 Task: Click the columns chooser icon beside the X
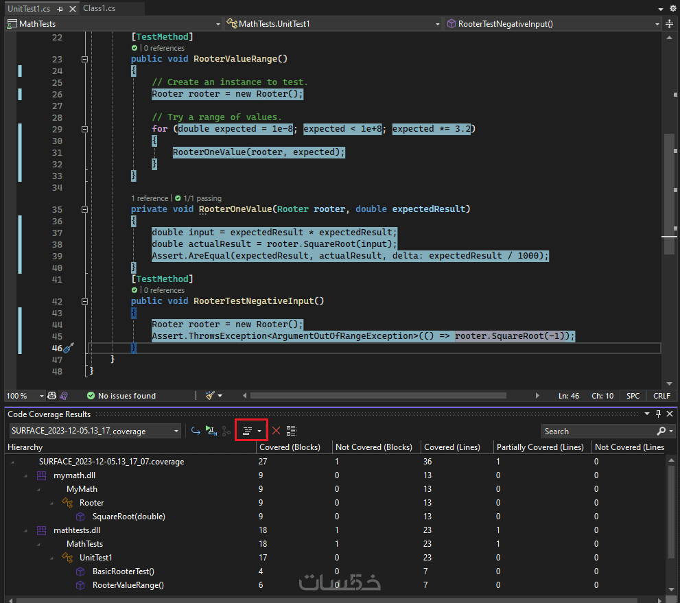(x=292, y=431)
